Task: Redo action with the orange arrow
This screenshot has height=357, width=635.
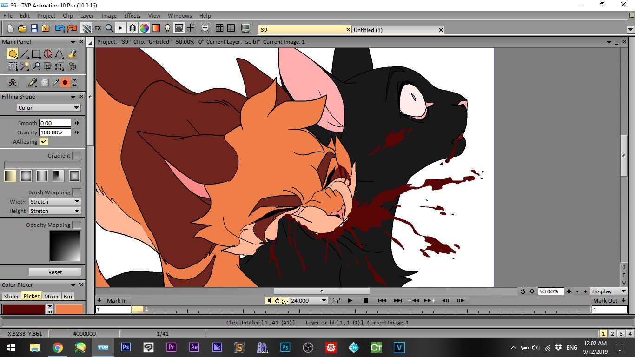Action: pyautogui.click(x=72, y=28)
